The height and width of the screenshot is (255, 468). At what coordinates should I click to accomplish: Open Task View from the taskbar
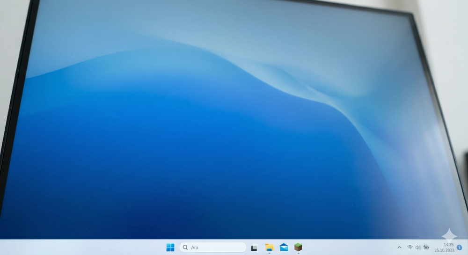(x=254, y=247)
